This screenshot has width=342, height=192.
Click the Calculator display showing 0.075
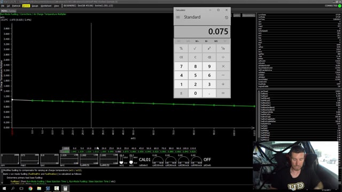202,31
